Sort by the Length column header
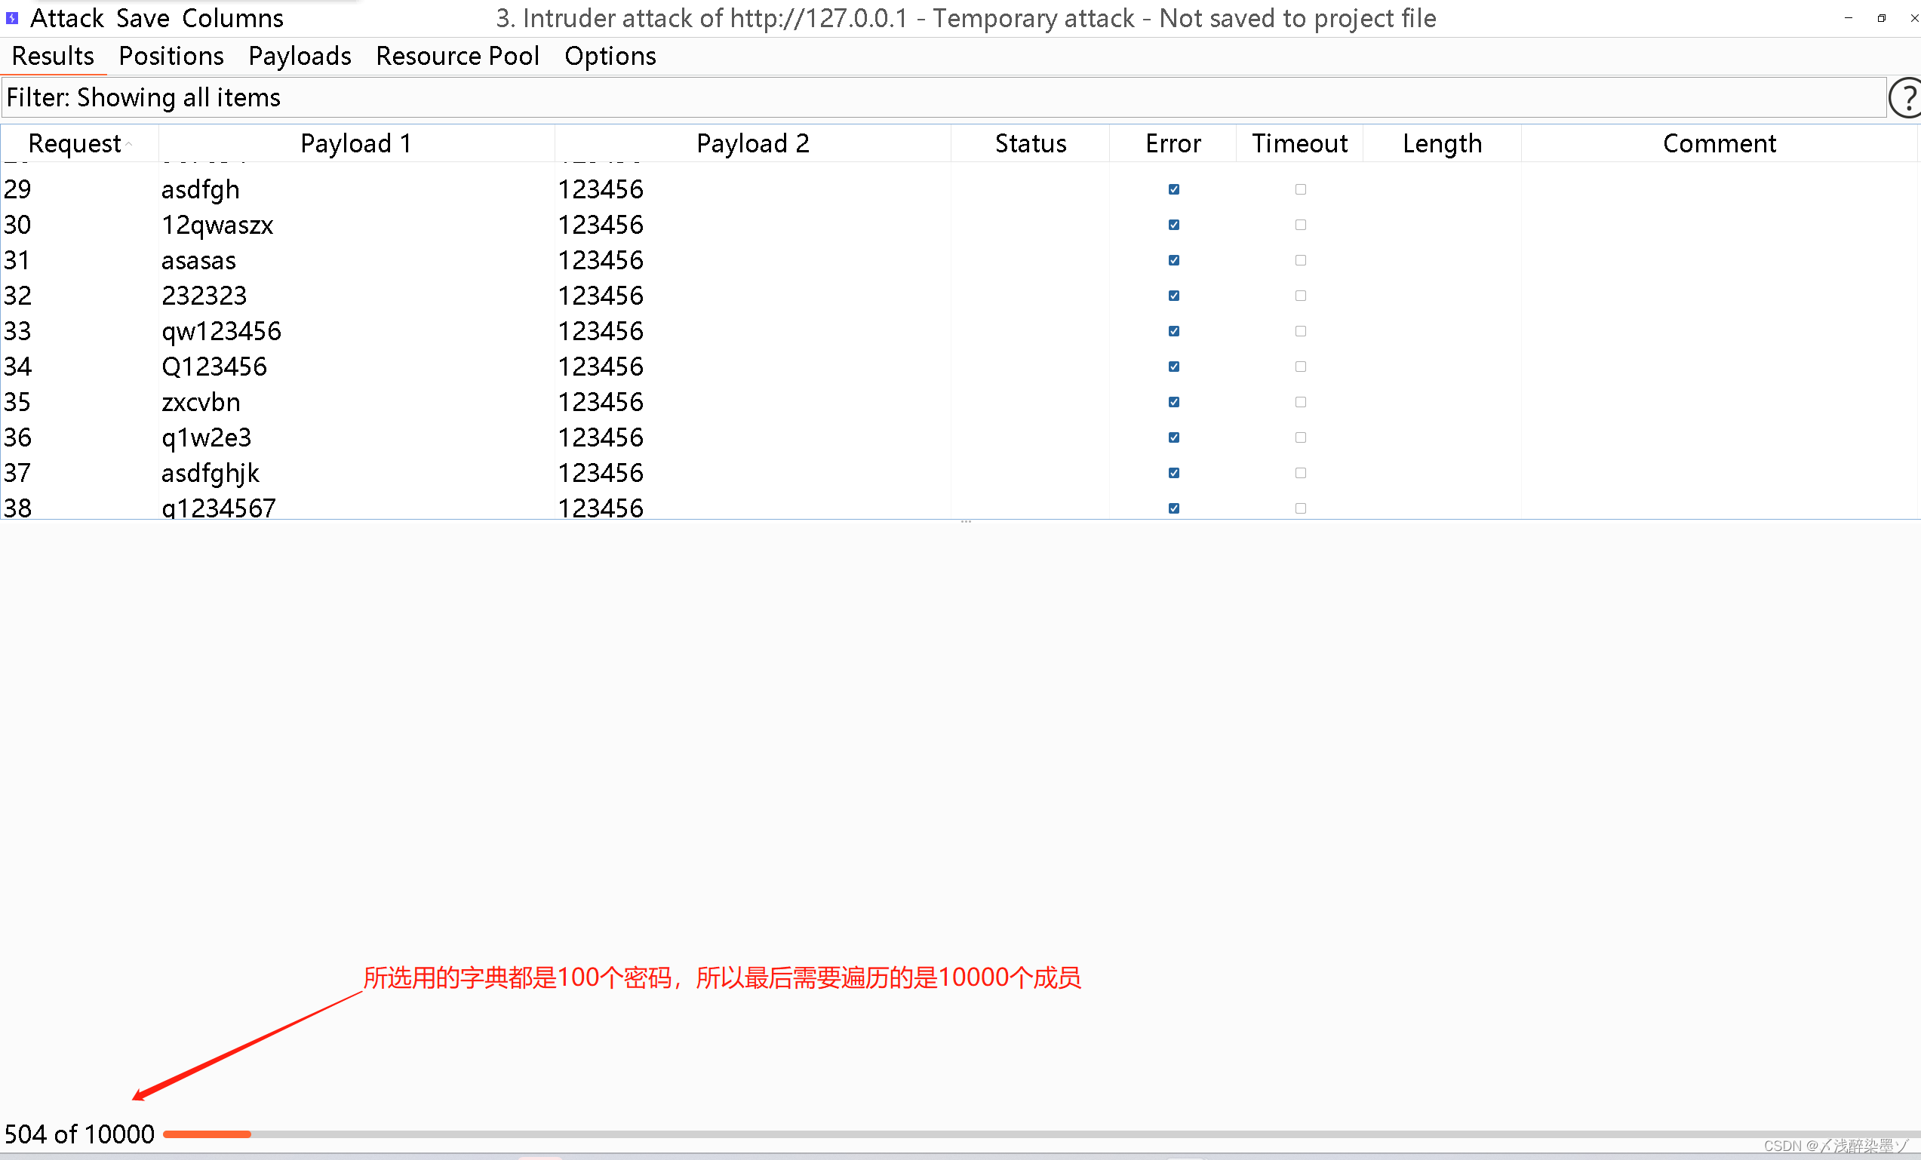 tap(1442, 143)
